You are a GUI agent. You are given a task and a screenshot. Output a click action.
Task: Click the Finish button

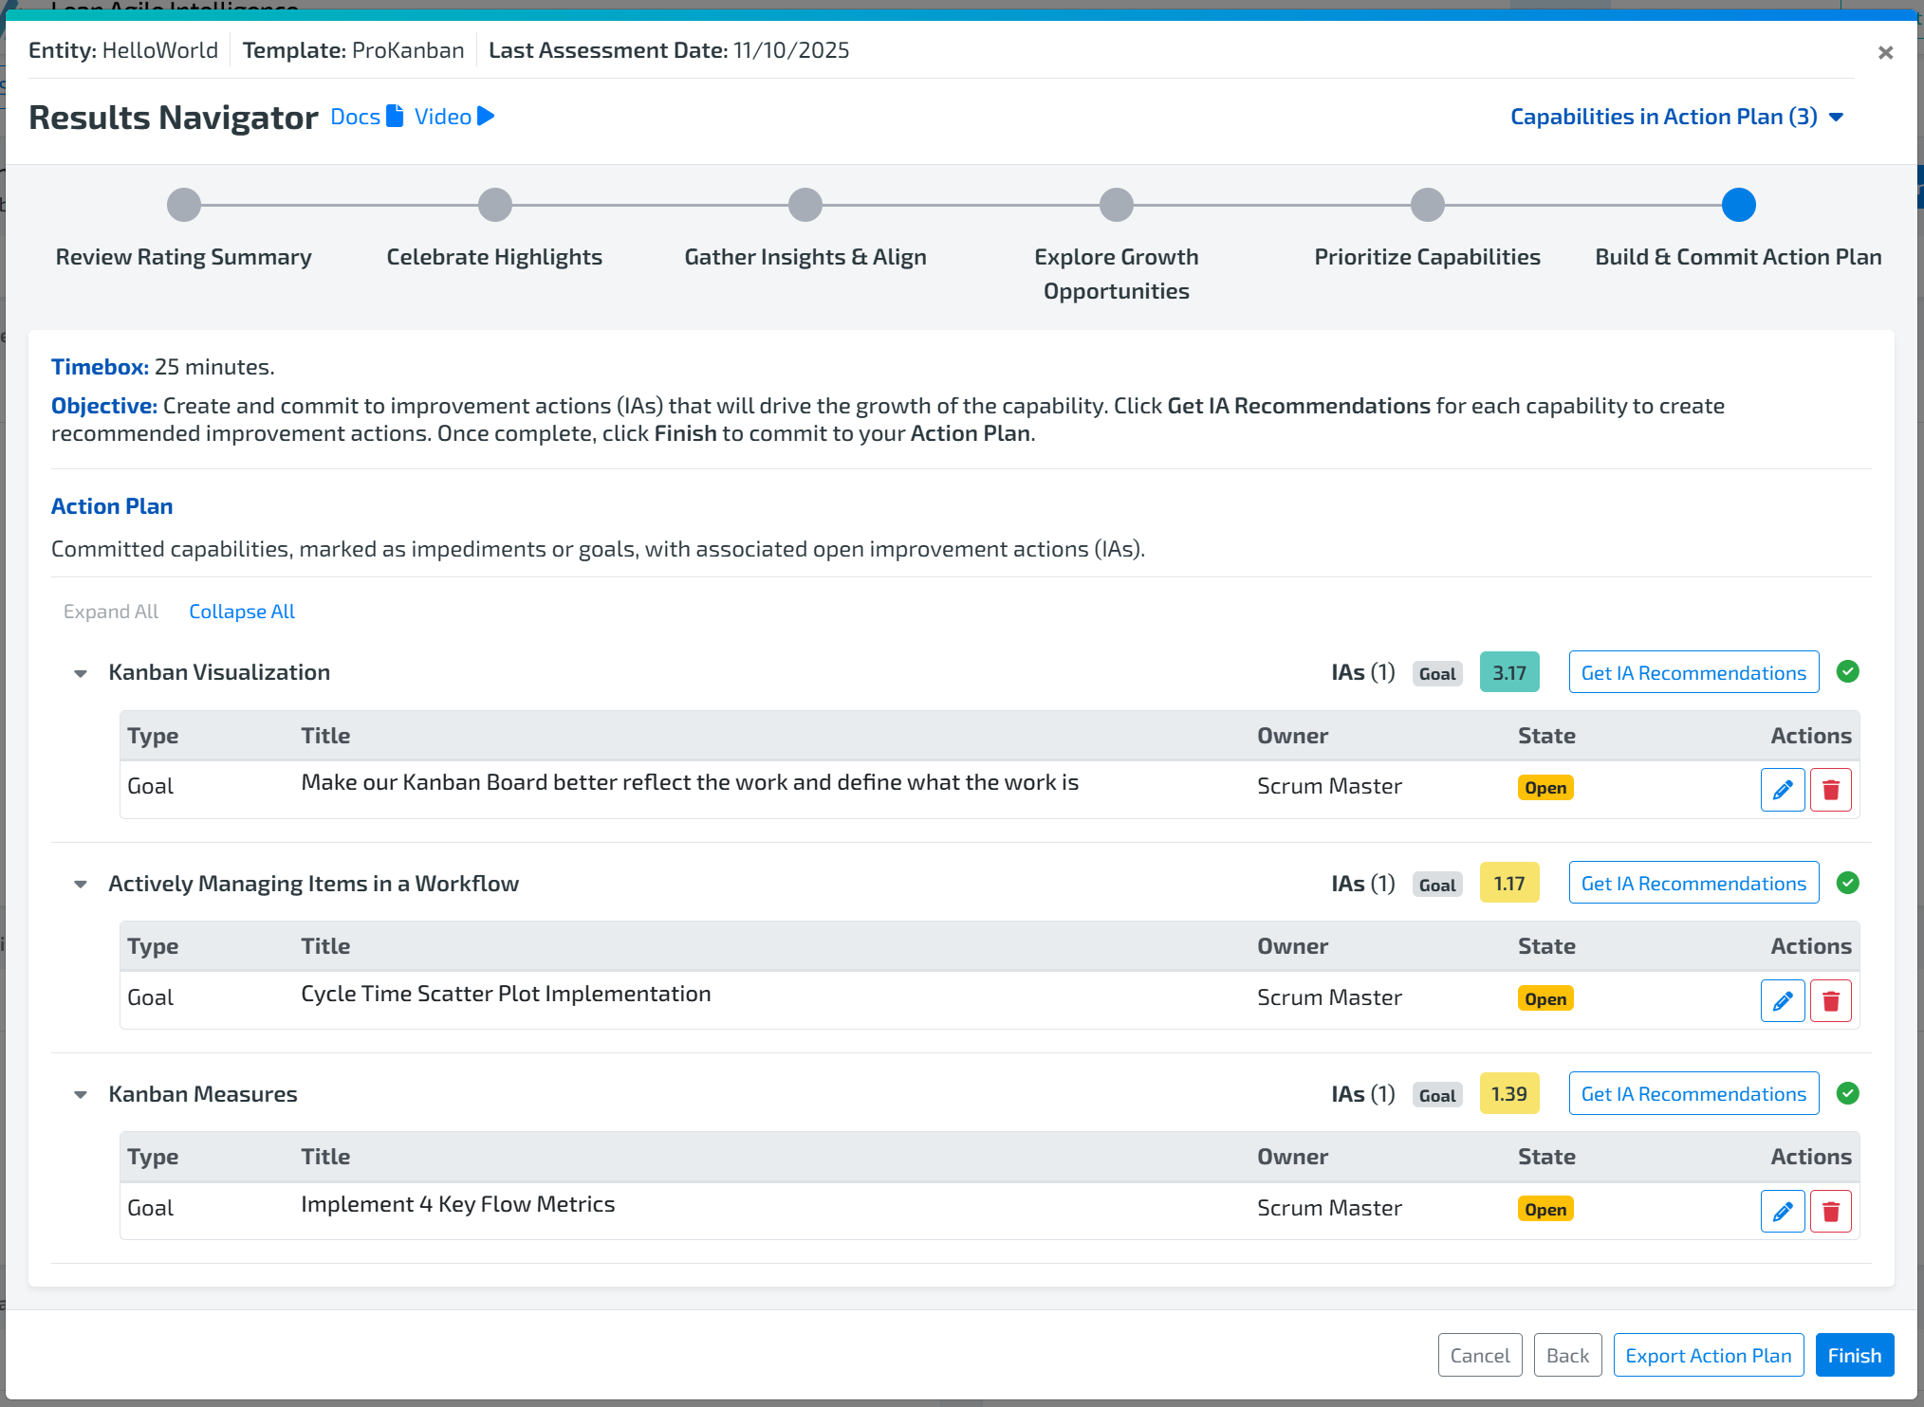click(1854, 1355)
